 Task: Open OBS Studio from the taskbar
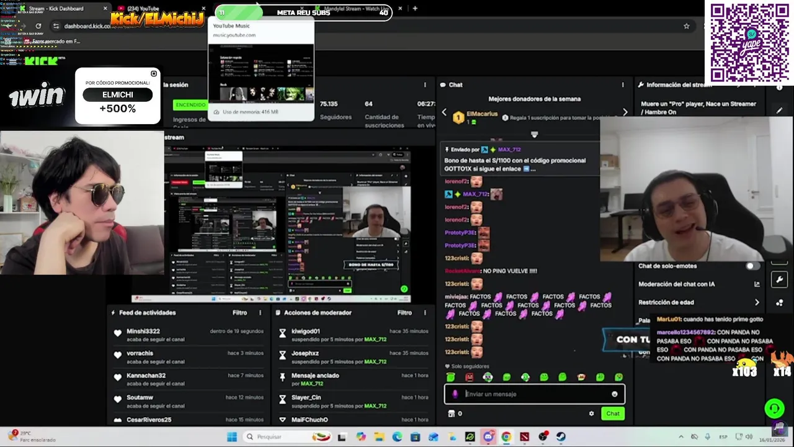[543, 436]
